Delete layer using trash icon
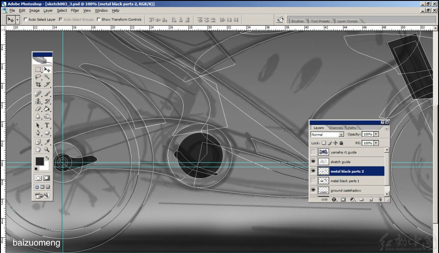This screenshot has width=439, height=253. pyautogui.click(x=380, y=200)
